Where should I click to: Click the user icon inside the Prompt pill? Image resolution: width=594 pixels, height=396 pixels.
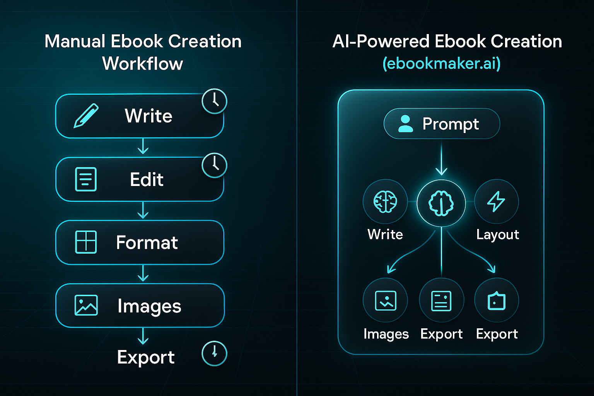405,123
